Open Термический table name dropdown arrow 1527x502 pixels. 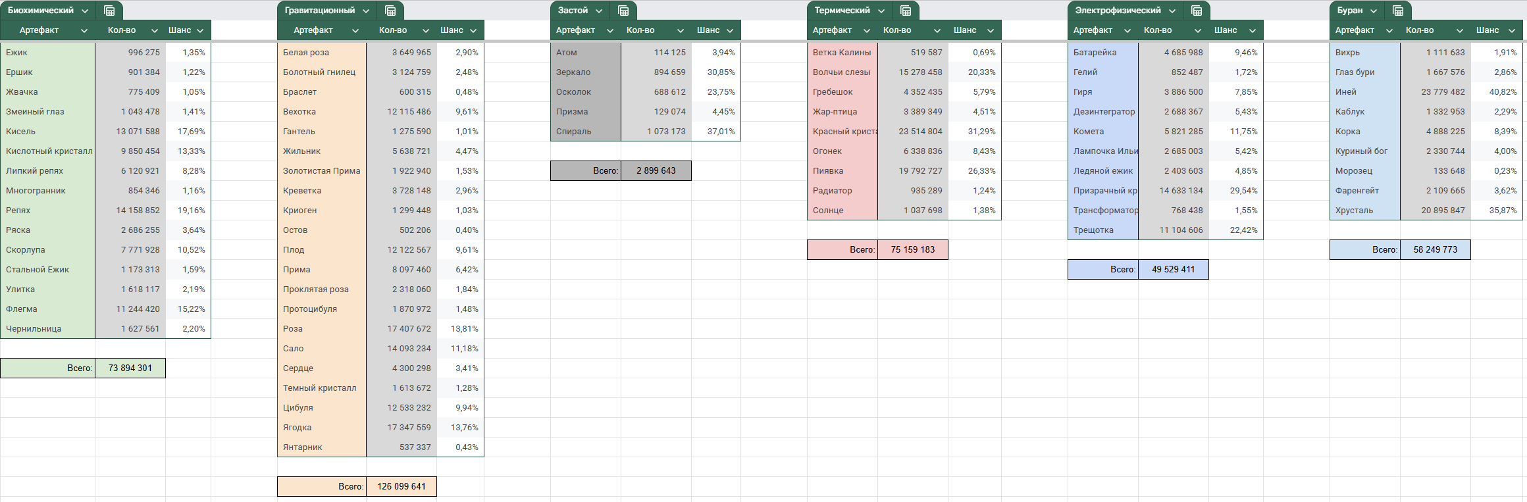[881, 11]
